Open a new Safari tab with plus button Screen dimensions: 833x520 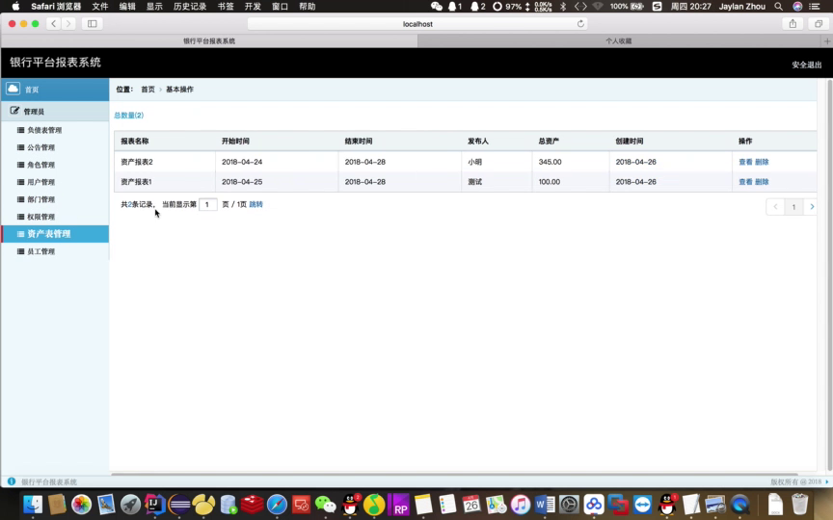[x=826, y=40]
